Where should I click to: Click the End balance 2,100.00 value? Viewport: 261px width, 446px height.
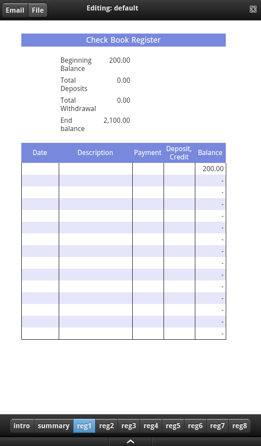(x=117, y=121)
